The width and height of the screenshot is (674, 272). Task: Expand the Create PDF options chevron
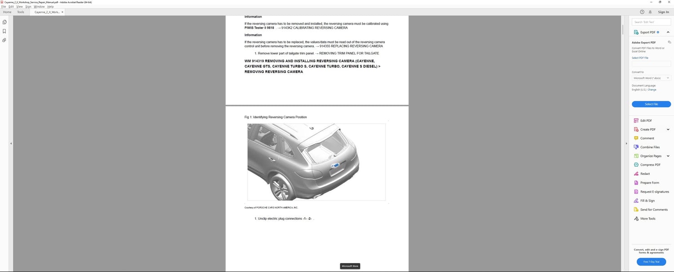668,130
